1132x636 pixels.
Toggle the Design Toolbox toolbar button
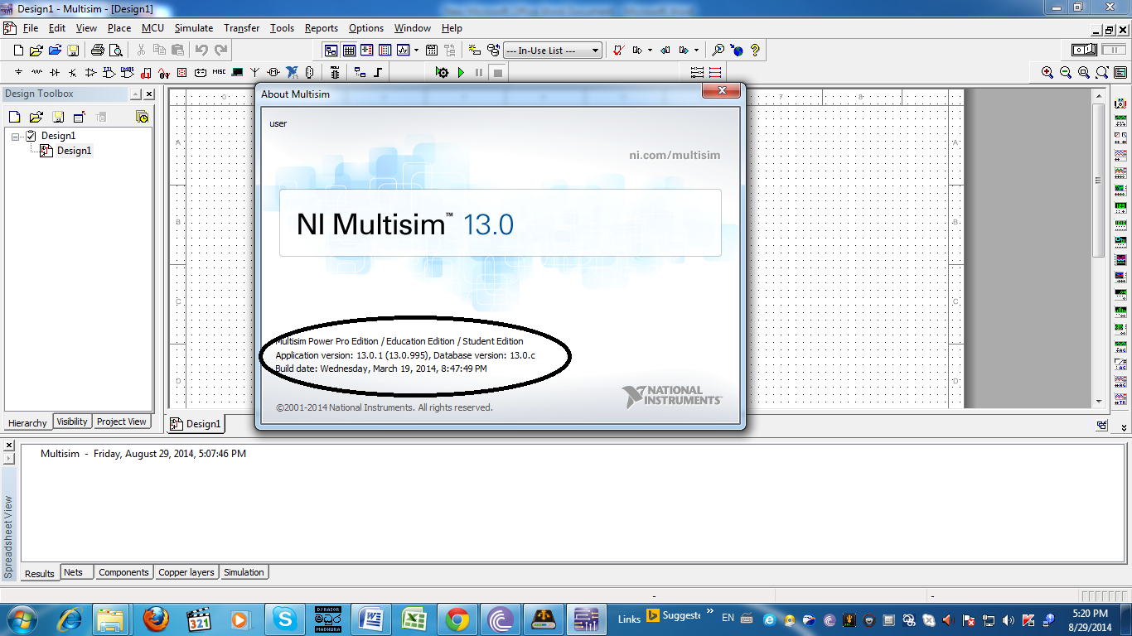click(331, 51)
